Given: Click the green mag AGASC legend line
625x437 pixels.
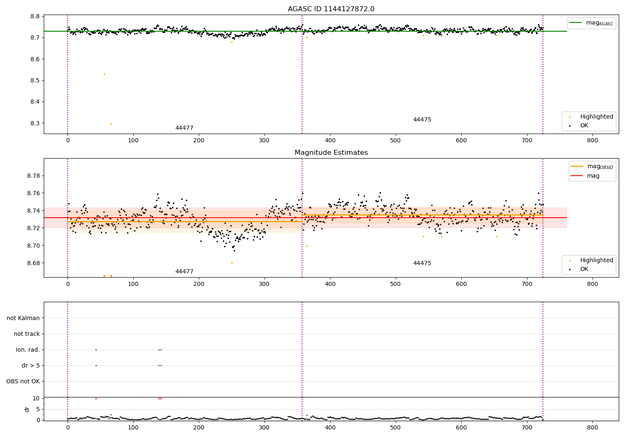Looking at the screenshot, I should point(575,23).
